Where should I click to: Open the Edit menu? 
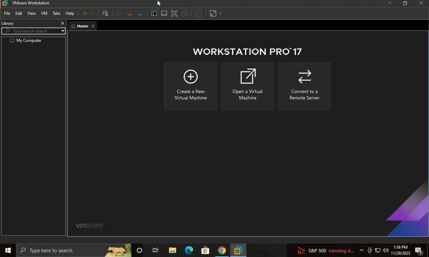(x=19, y=13)
